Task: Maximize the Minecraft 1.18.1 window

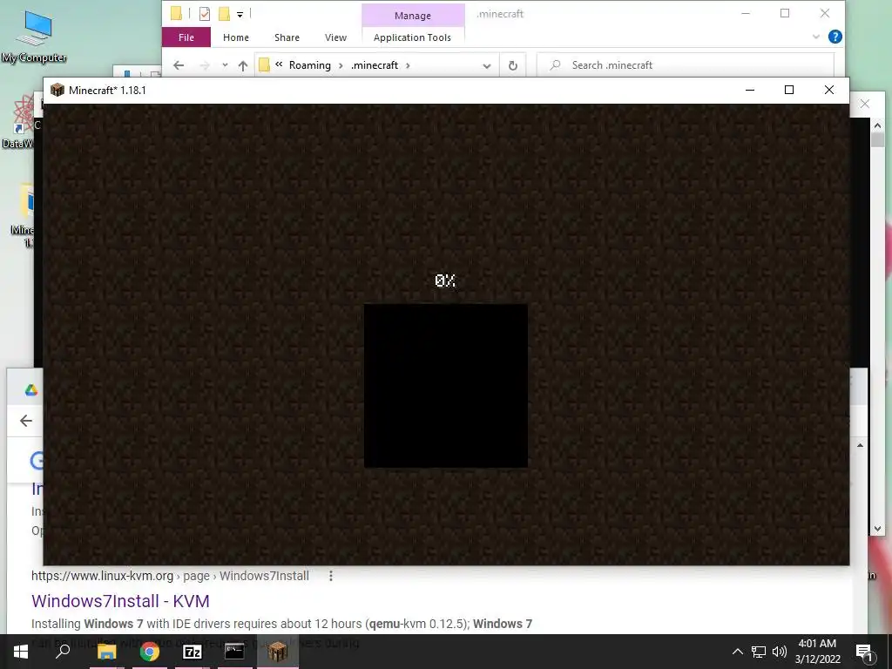Action: (789, 90)
